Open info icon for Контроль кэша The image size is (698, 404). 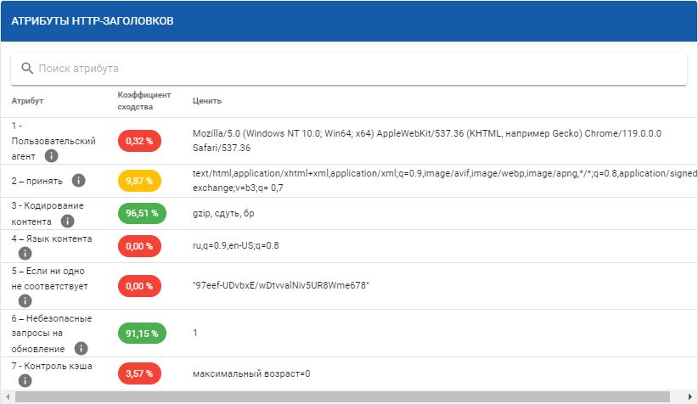24,380
